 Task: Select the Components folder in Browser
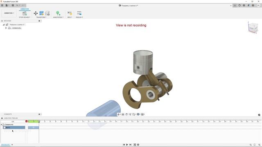click(16, 28)
